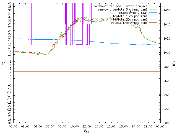Click the x-axis label '18:00'
This screenshot has width=177, height=133.
(x=124, y=126)
